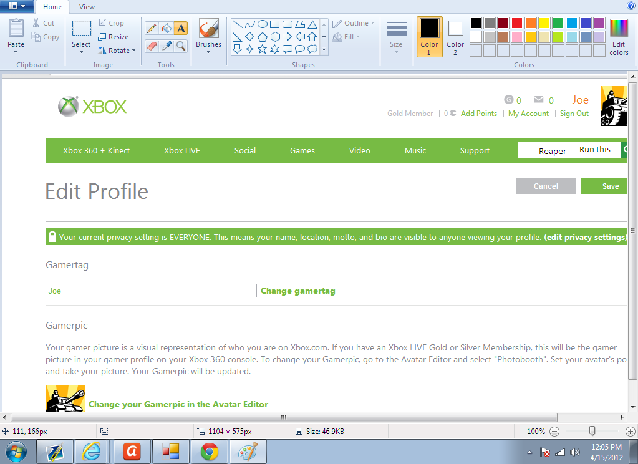Switch to the View ribbon tab
638x464 pixels.
[87, 7]
